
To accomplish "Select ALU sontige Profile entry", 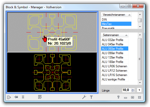I will click(x=115, y=79).
